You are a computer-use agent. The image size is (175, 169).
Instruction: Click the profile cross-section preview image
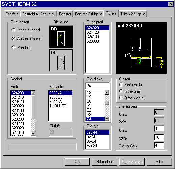click(x=141, y=48)
